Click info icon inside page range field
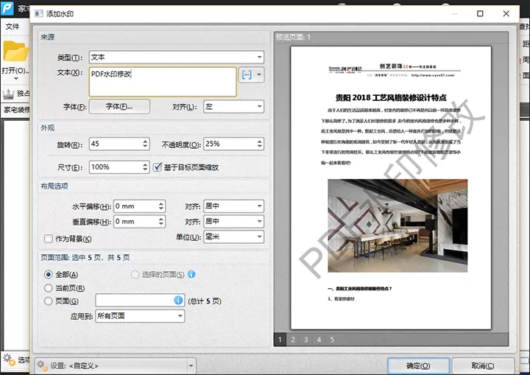Screen dimensions: 530x375 (178, 300)
